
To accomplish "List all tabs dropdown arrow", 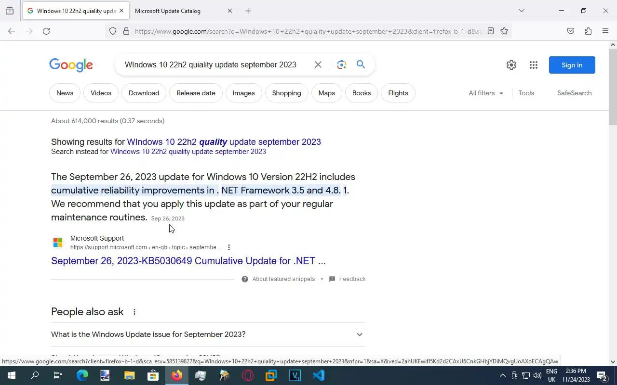I will (x=521, y=11).
